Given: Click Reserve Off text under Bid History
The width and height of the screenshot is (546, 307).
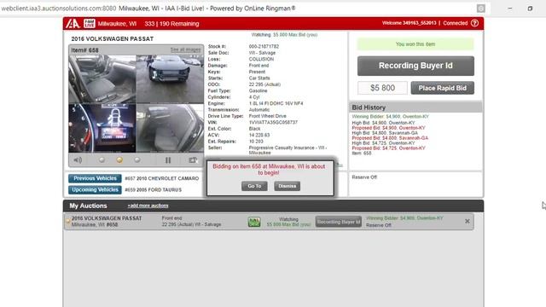Looking at the screenshot, I should point(364,177).
